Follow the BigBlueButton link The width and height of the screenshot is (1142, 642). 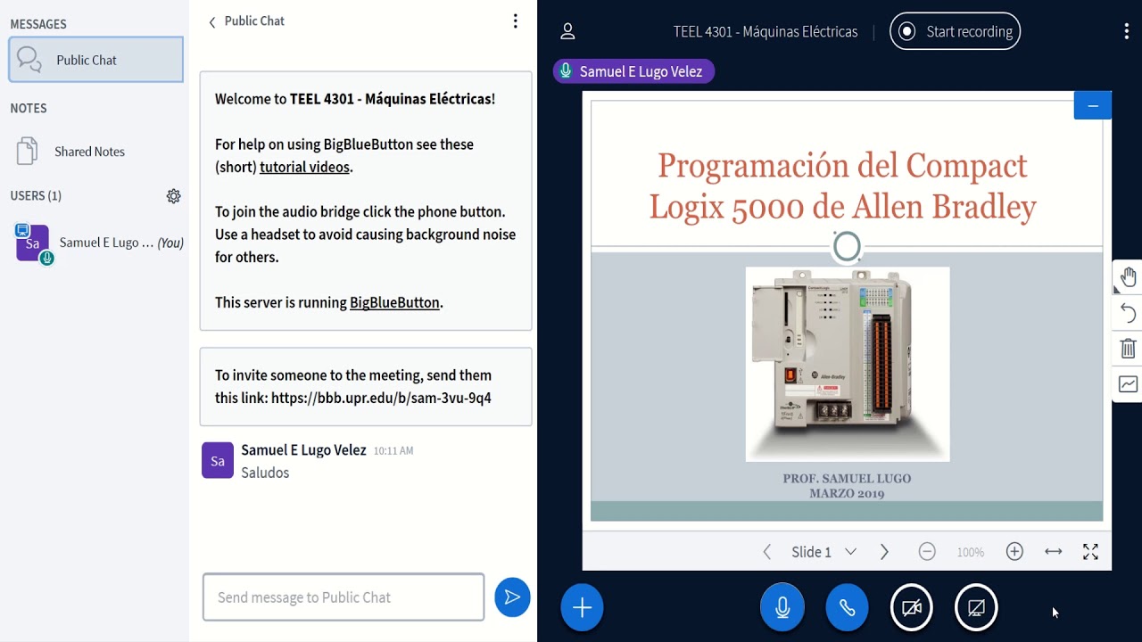[x=394, y=302]
